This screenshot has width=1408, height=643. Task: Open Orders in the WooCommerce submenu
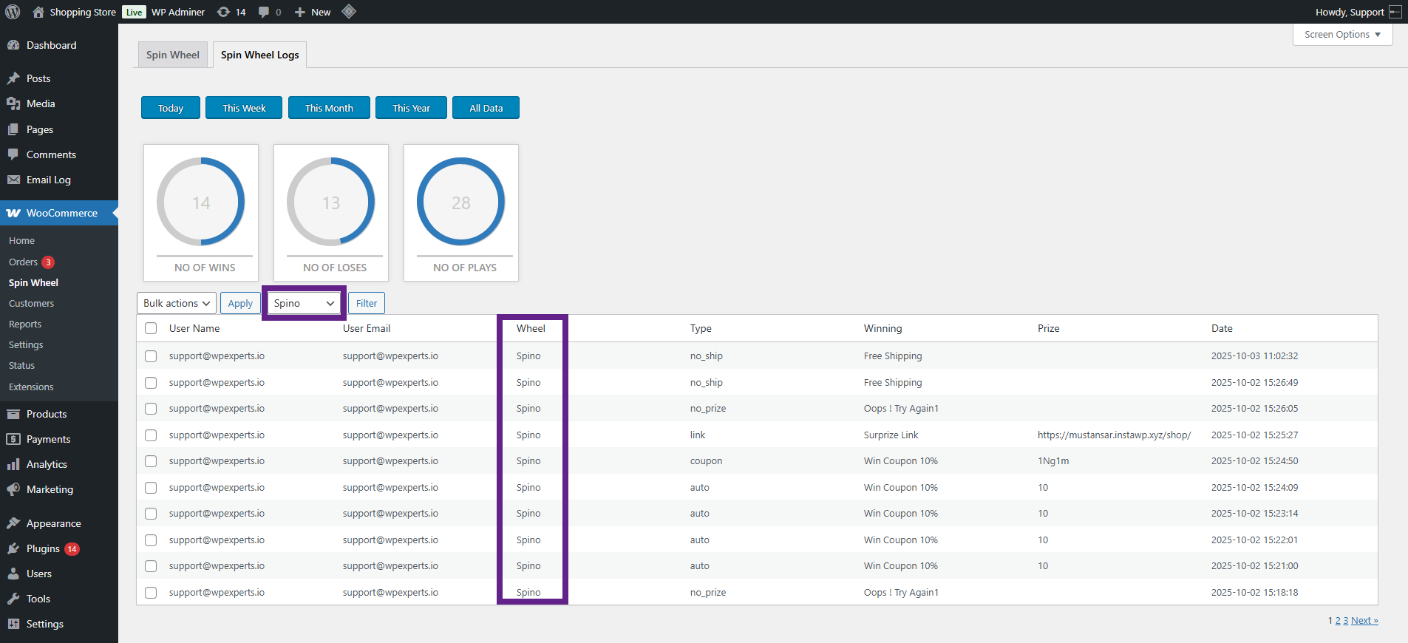(23, 262)
